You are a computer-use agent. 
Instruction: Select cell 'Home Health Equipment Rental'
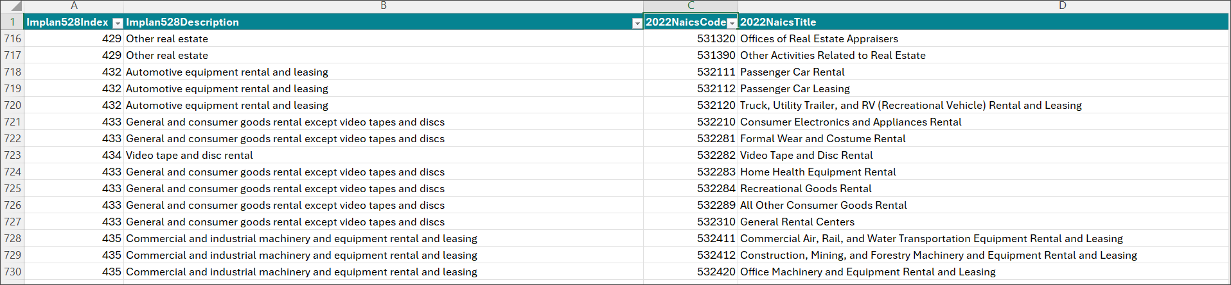pos(983,172)
